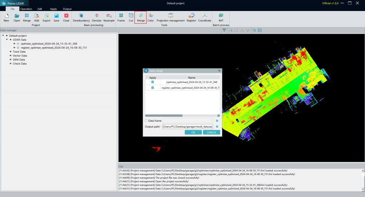The height and width of the screenshot is (197, 365).
Task: Switch to the Operation menu tab
Action: [26, 9]
